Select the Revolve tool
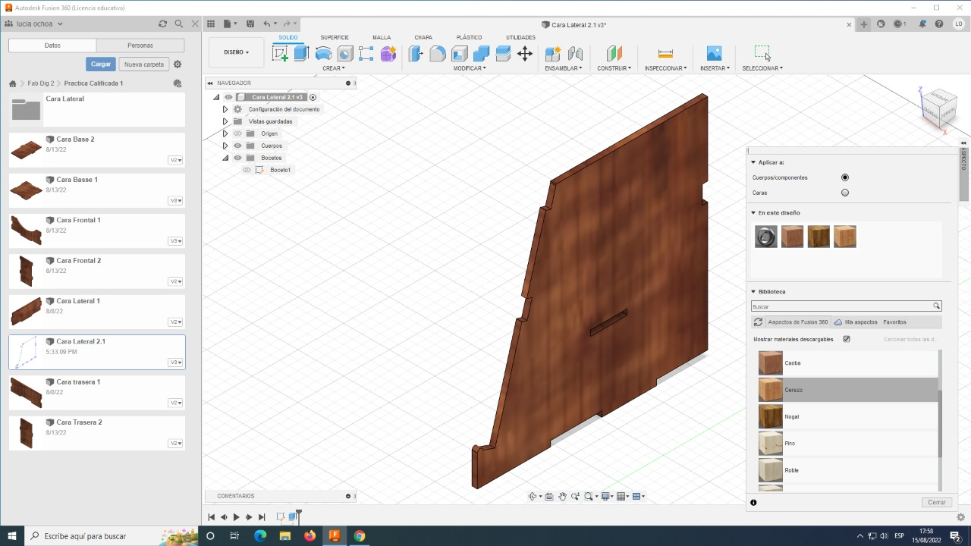The width and height of the screenshot is (971, 546). tap(323, 53)
